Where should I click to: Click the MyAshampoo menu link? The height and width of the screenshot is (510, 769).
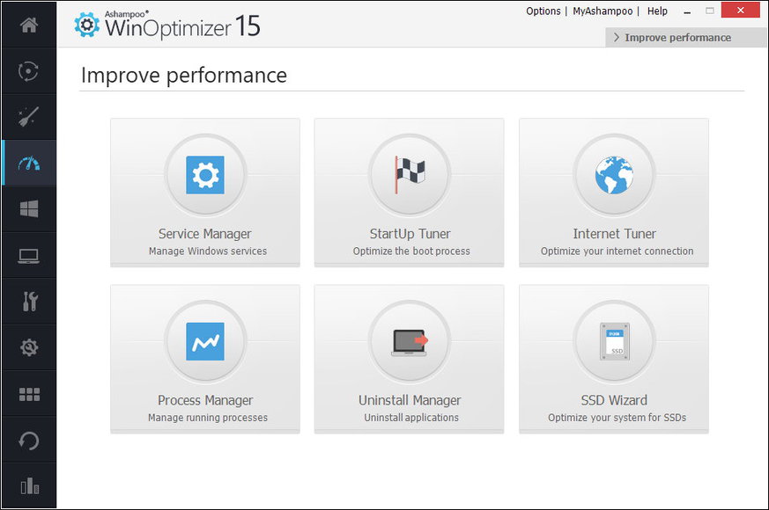click(x=603, y=11)
